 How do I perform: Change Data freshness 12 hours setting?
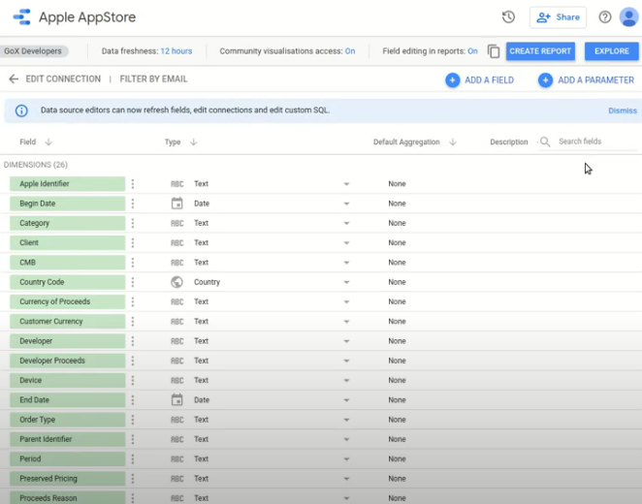(177, 51)
